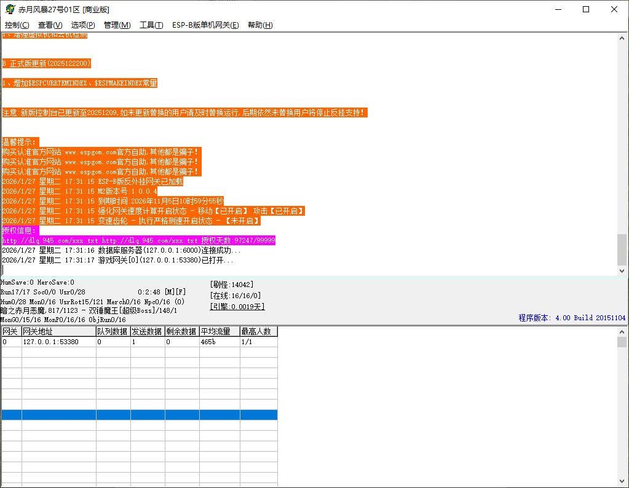Expand the 选项(P) menu
Screen dimensions: 629x488
pyautogui.click(x=83, y=25)
